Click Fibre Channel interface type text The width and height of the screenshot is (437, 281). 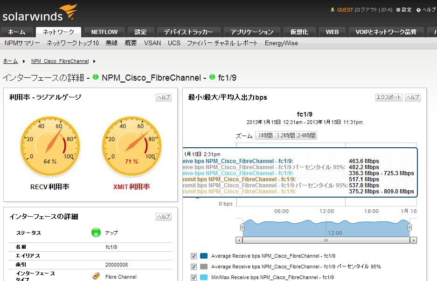coord(121,277)
